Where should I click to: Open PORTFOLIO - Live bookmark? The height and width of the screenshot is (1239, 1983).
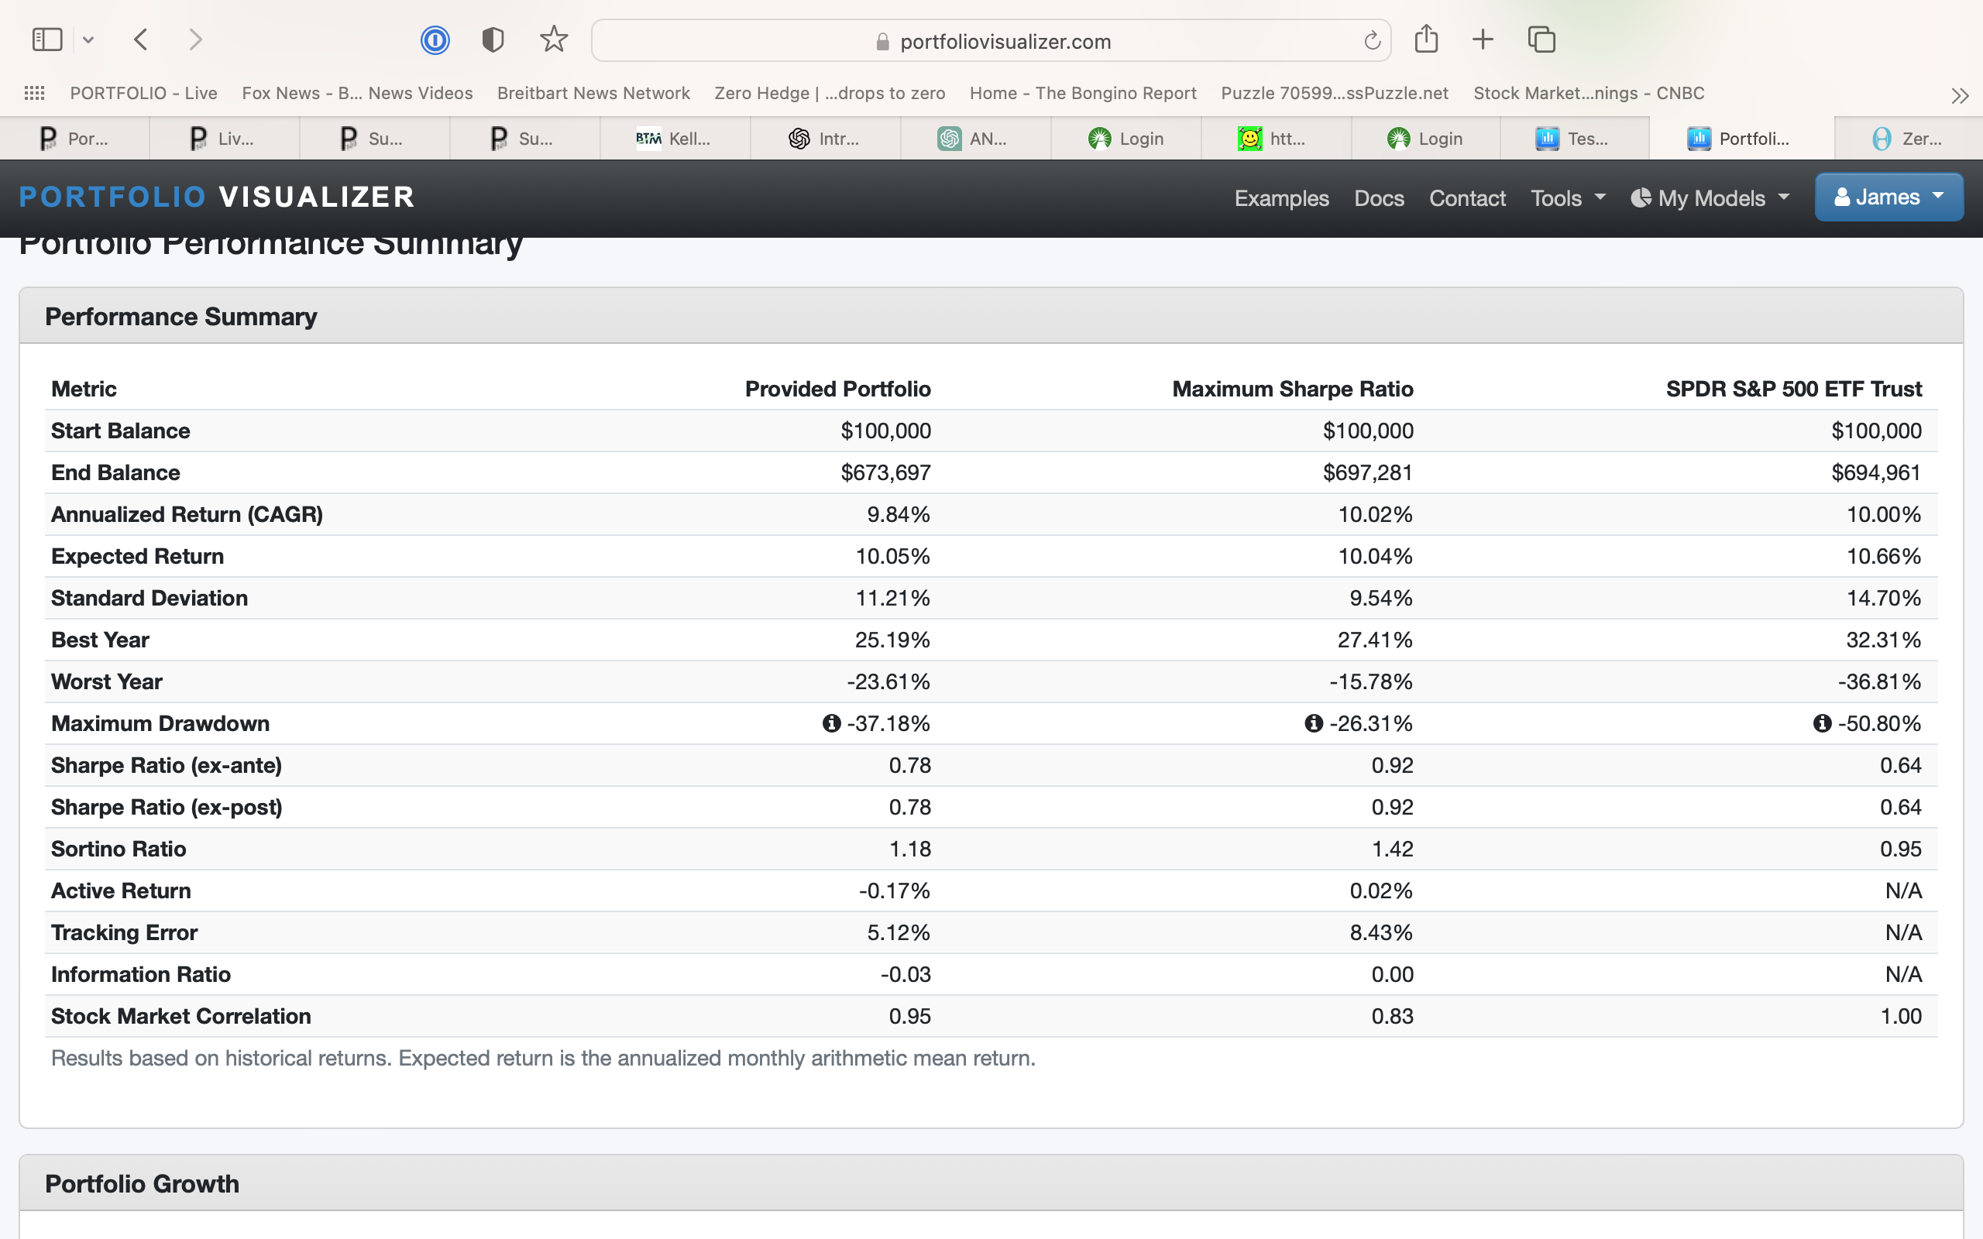tap(143, 94)
